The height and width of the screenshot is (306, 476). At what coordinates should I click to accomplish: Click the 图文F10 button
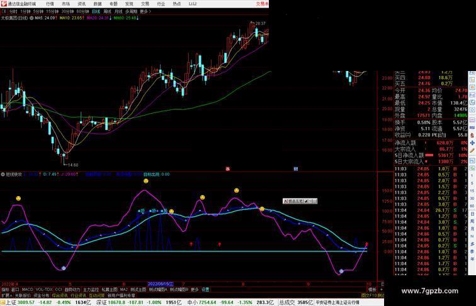[x=369, y=295]
